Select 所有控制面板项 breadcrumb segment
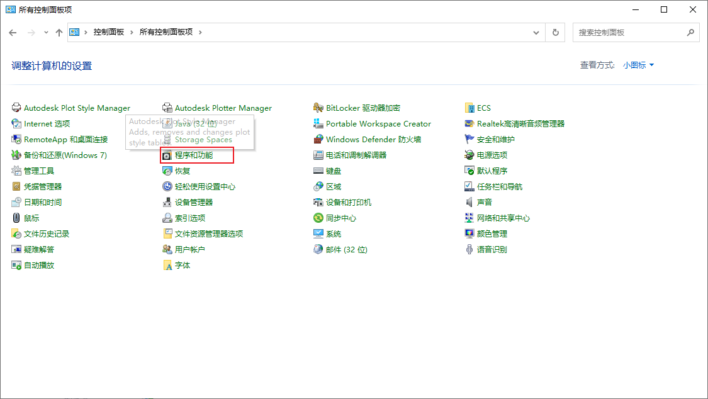Viewport: 708px width, 399px height. tap(166, 32)
